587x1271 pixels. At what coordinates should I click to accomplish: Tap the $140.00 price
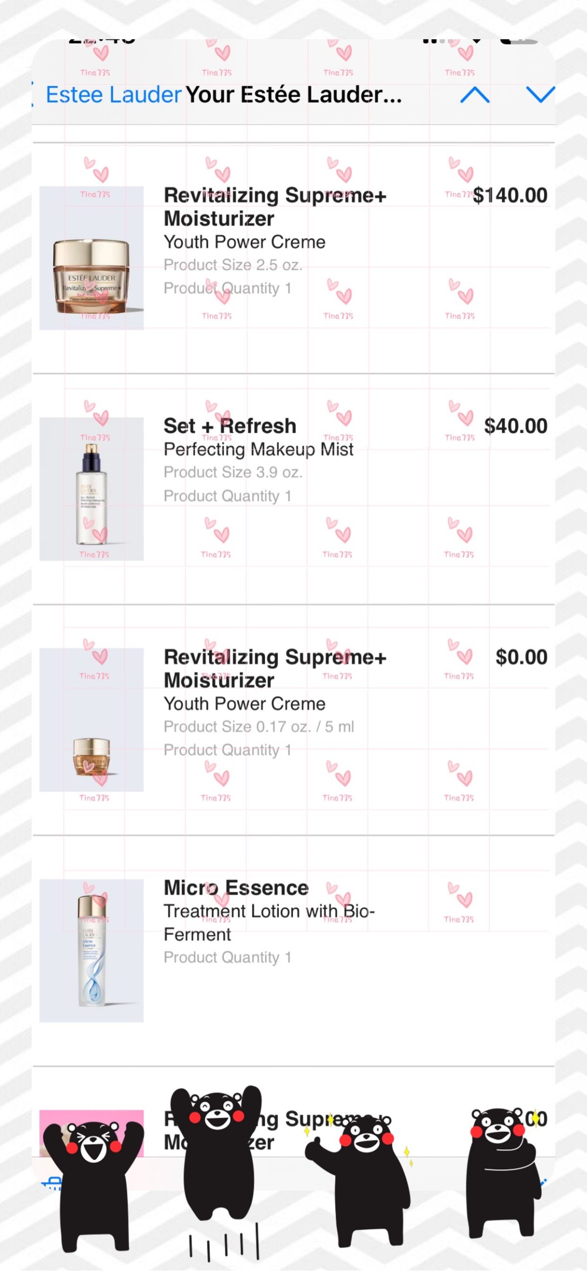510,195
